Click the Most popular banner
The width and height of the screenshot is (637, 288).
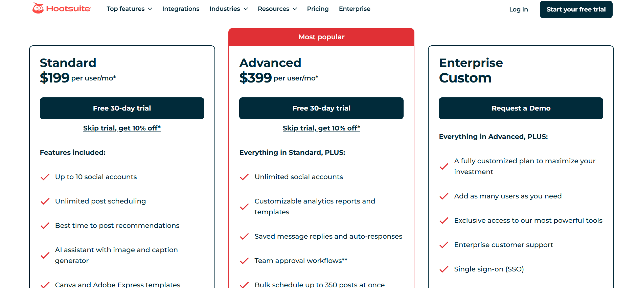pos(321,37)
